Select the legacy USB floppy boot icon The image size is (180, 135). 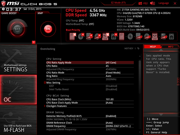click(x=163, y=36)
